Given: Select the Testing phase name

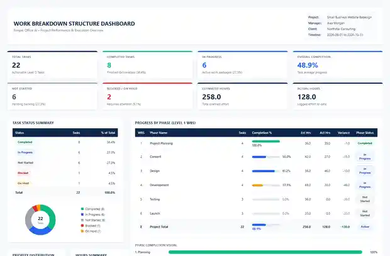Looking at the screenshot, I should (155, 199).
